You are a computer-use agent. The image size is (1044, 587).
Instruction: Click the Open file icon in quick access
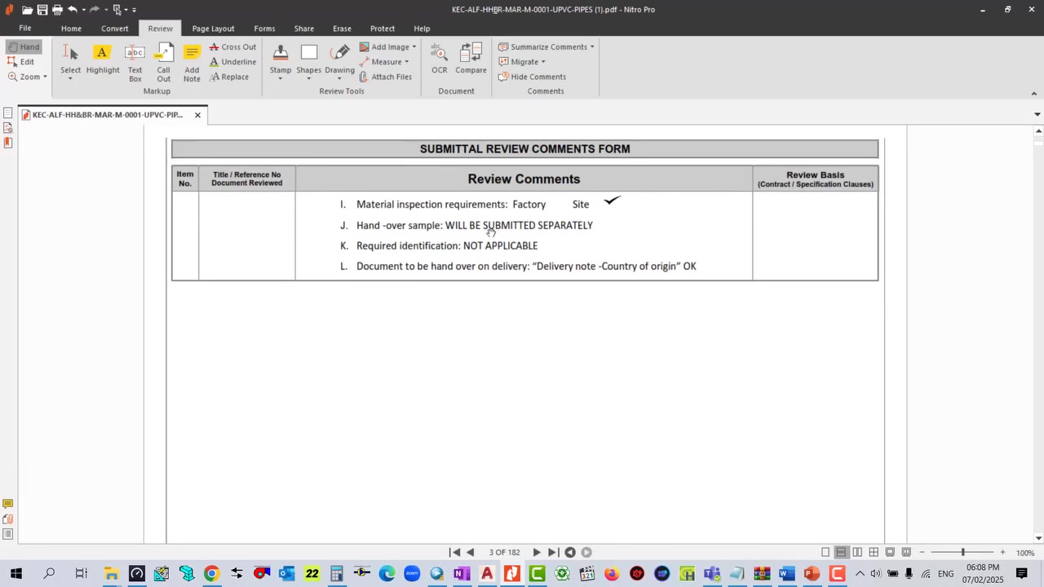click(x=27, y=10)
